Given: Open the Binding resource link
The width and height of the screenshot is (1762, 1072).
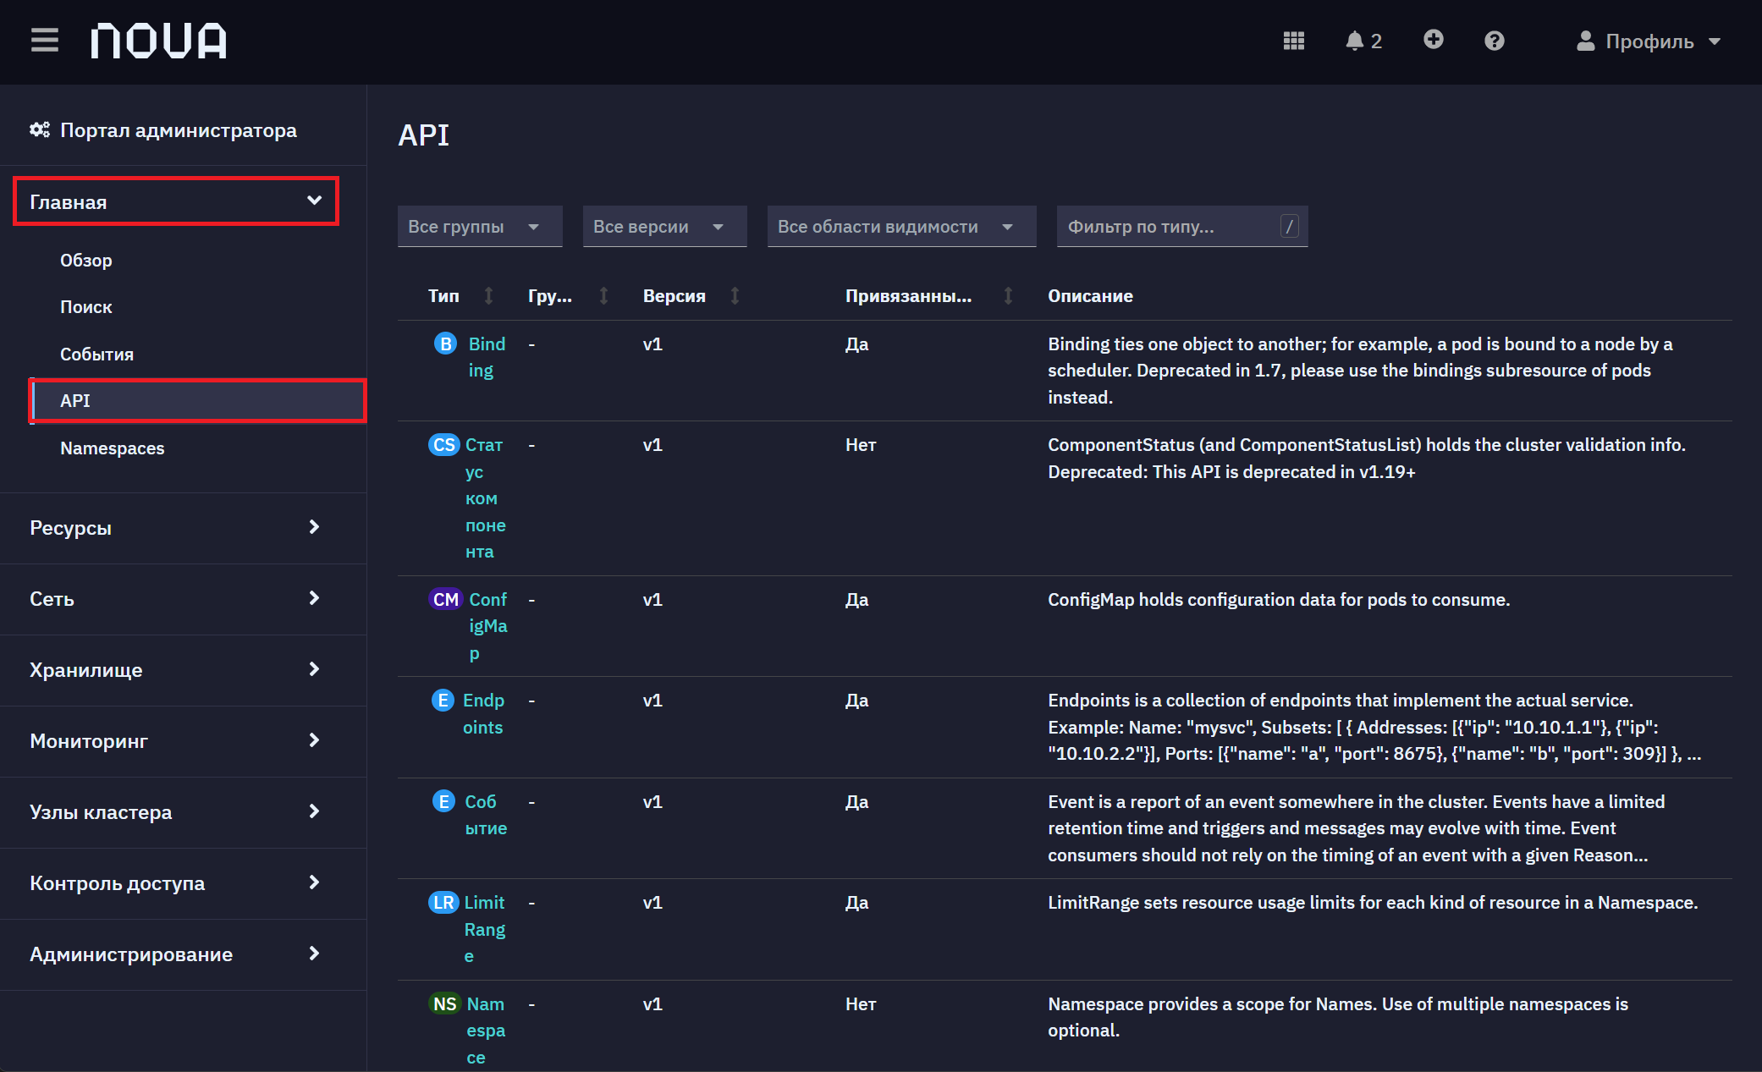Looking at the screenshot, I should tap(487, 357).
